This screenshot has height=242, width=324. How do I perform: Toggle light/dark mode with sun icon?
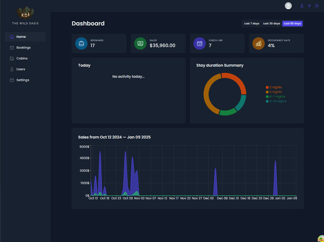coord(309,6)
